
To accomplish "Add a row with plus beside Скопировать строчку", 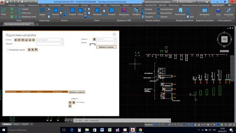I will click(x=29, y=50).
